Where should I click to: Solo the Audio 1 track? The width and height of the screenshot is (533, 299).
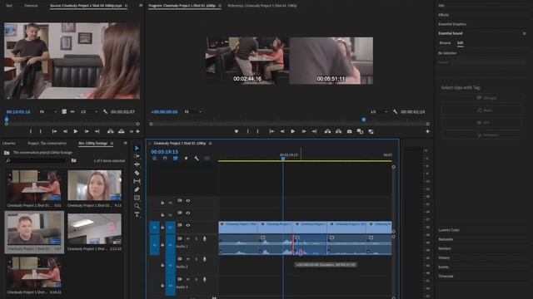(x=197, y=238)
